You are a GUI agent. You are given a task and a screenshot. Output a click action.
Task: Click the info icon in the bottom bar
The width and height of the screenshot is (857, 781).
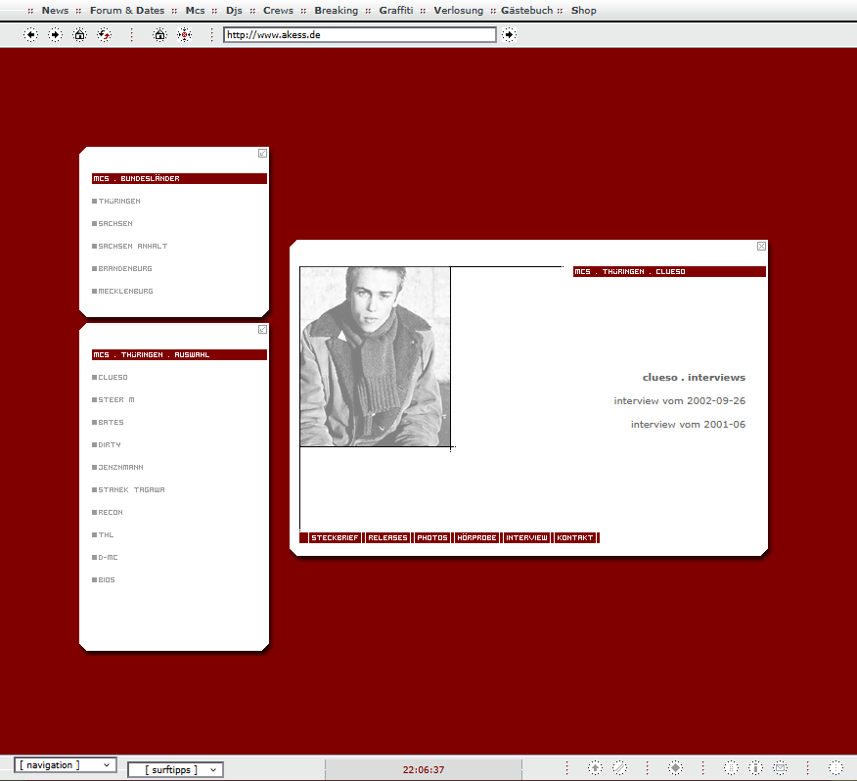(x=755, y=768)
